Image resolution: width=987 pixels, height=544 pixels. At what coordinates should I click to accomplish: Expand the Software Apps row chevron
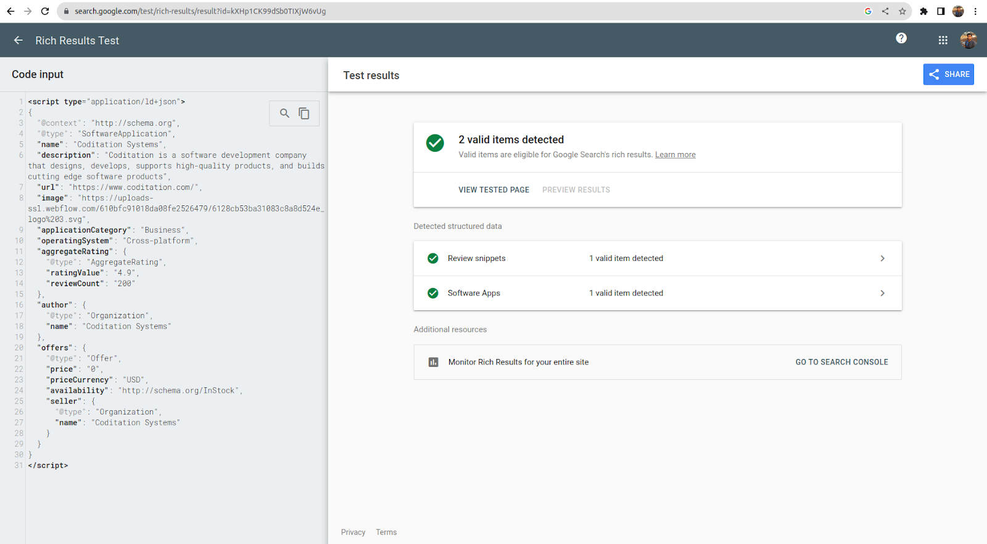coord(883,293)
